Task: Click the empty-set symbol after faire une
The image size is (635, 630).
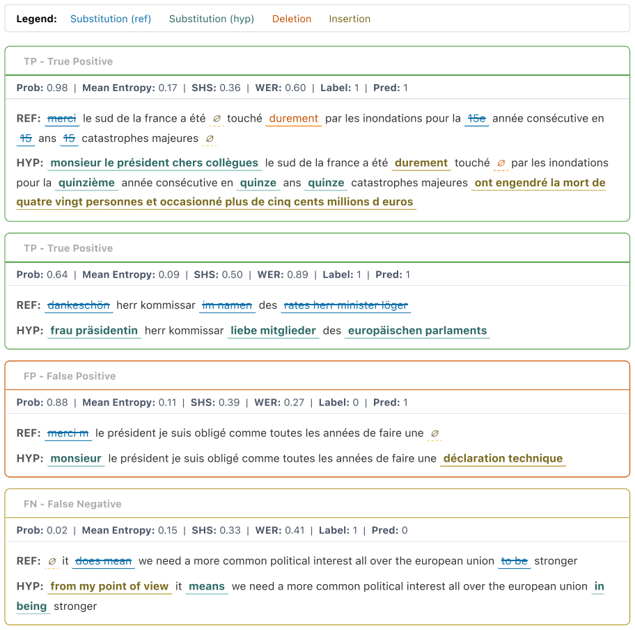Action: pos(434,433)
